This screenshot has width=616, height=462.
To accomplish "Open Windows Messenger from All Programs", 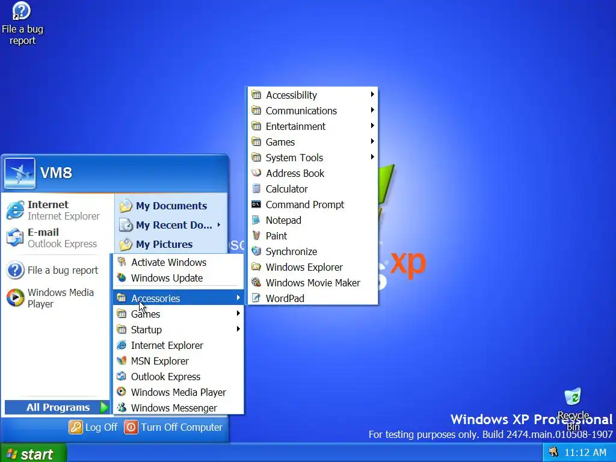I will (178, 408).
